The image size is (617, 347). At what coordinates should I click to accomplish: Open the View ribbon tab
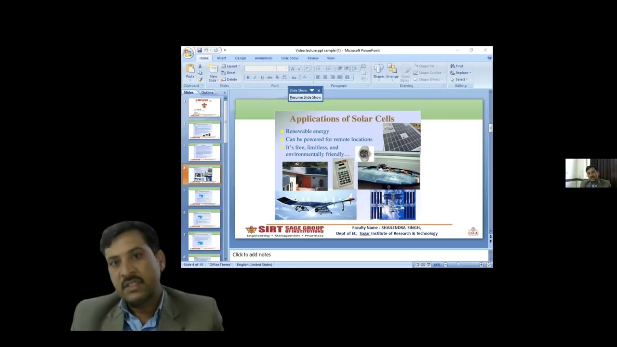[x=331, y=58]
